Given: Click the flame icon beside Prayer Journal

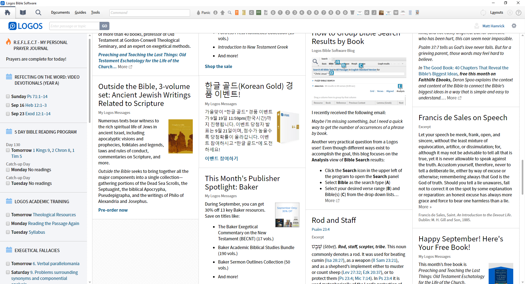Looking at the screenshot, I should click(x=8, y=42).
